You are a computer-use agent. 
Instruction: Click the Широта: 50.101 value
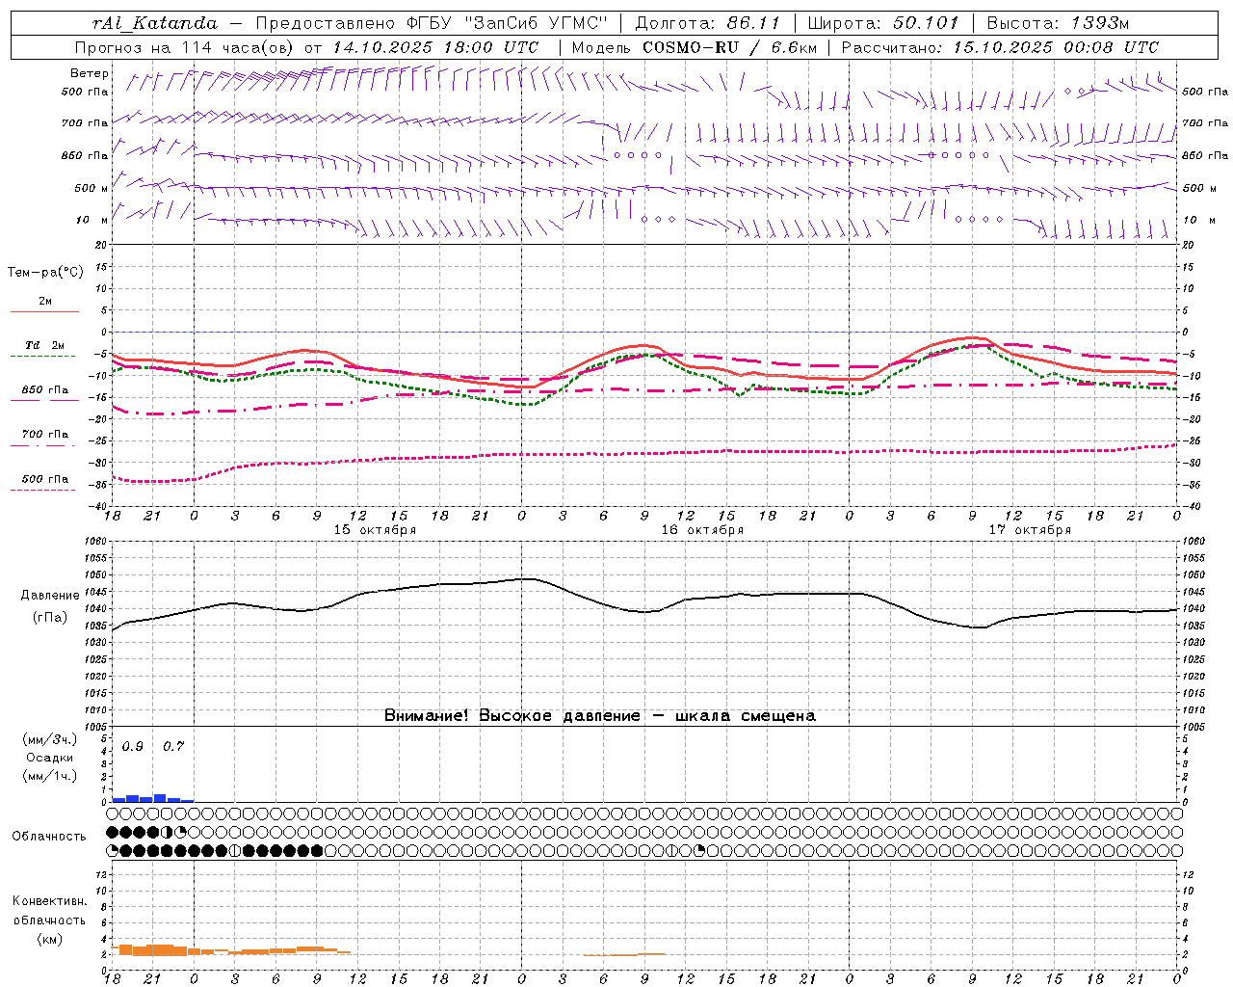pos(883,23)
